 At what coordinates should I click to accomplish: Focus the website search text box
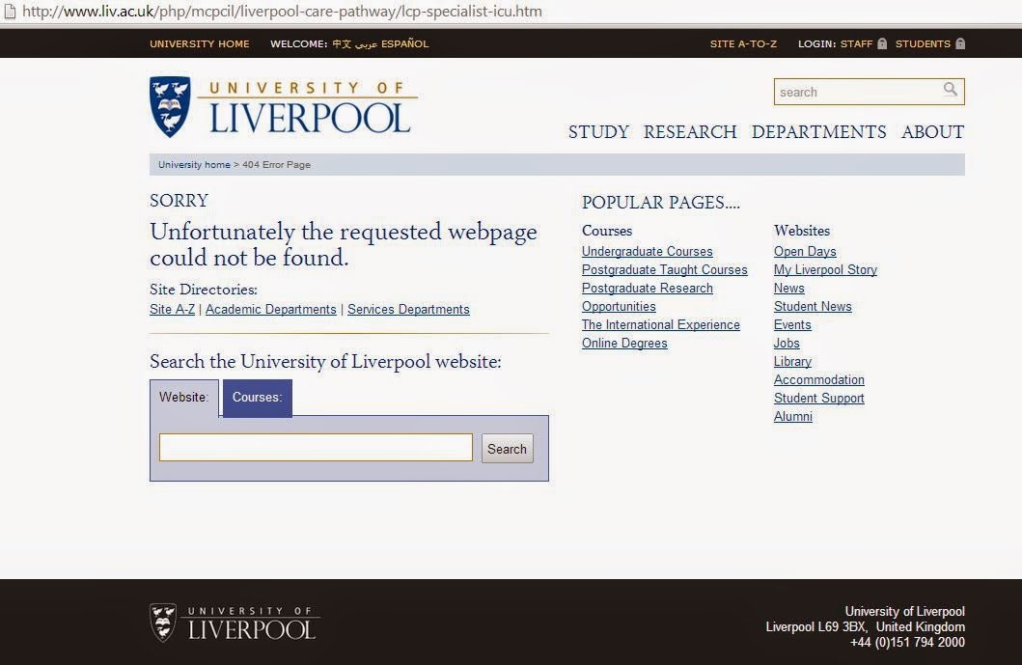317,447
